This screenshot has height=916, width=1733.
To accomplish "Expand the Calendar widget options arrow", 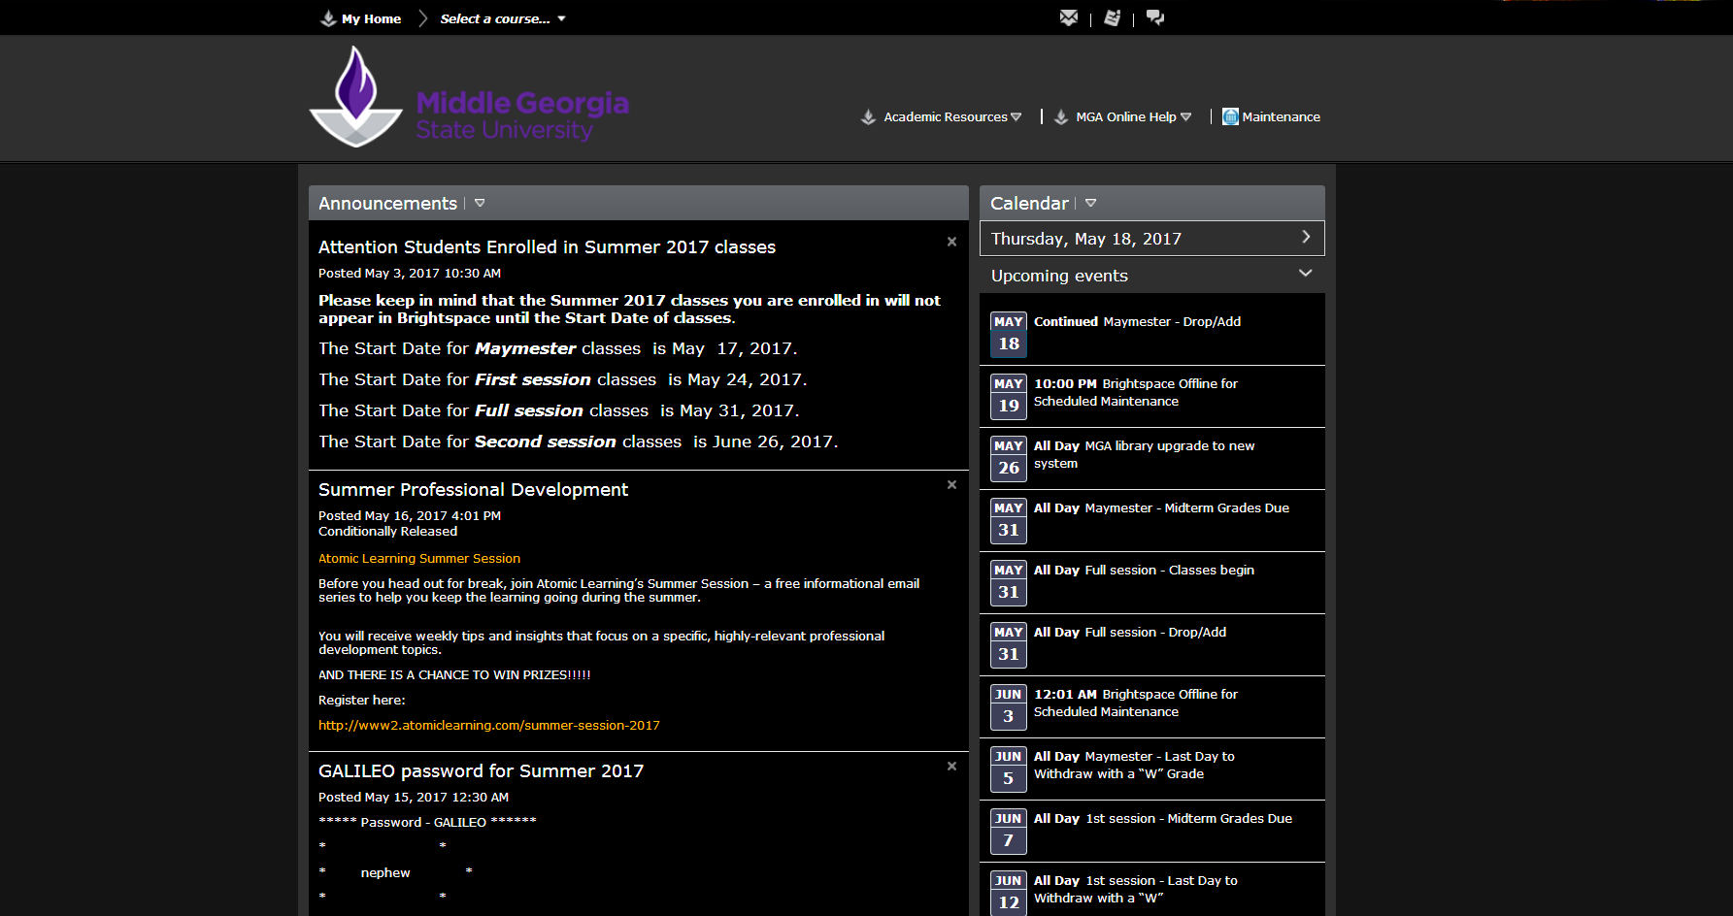I will coord(1090,203).
